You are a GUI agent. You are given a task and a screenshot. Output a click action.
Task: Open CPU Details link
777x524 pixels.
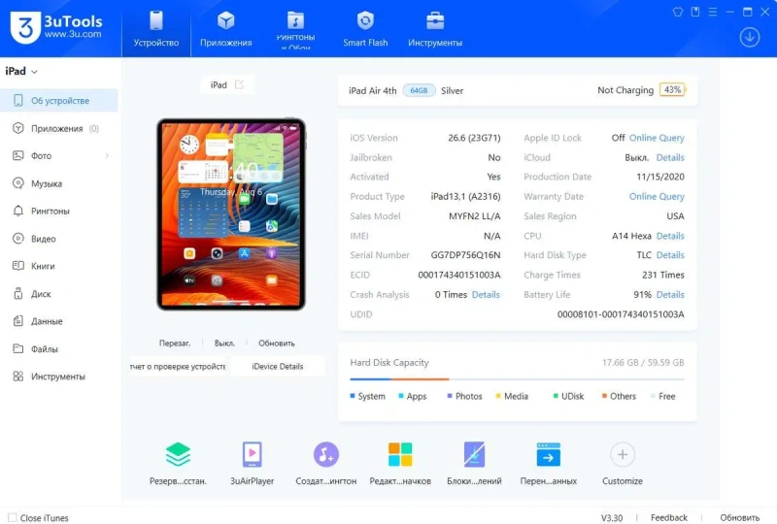[670, 236]
